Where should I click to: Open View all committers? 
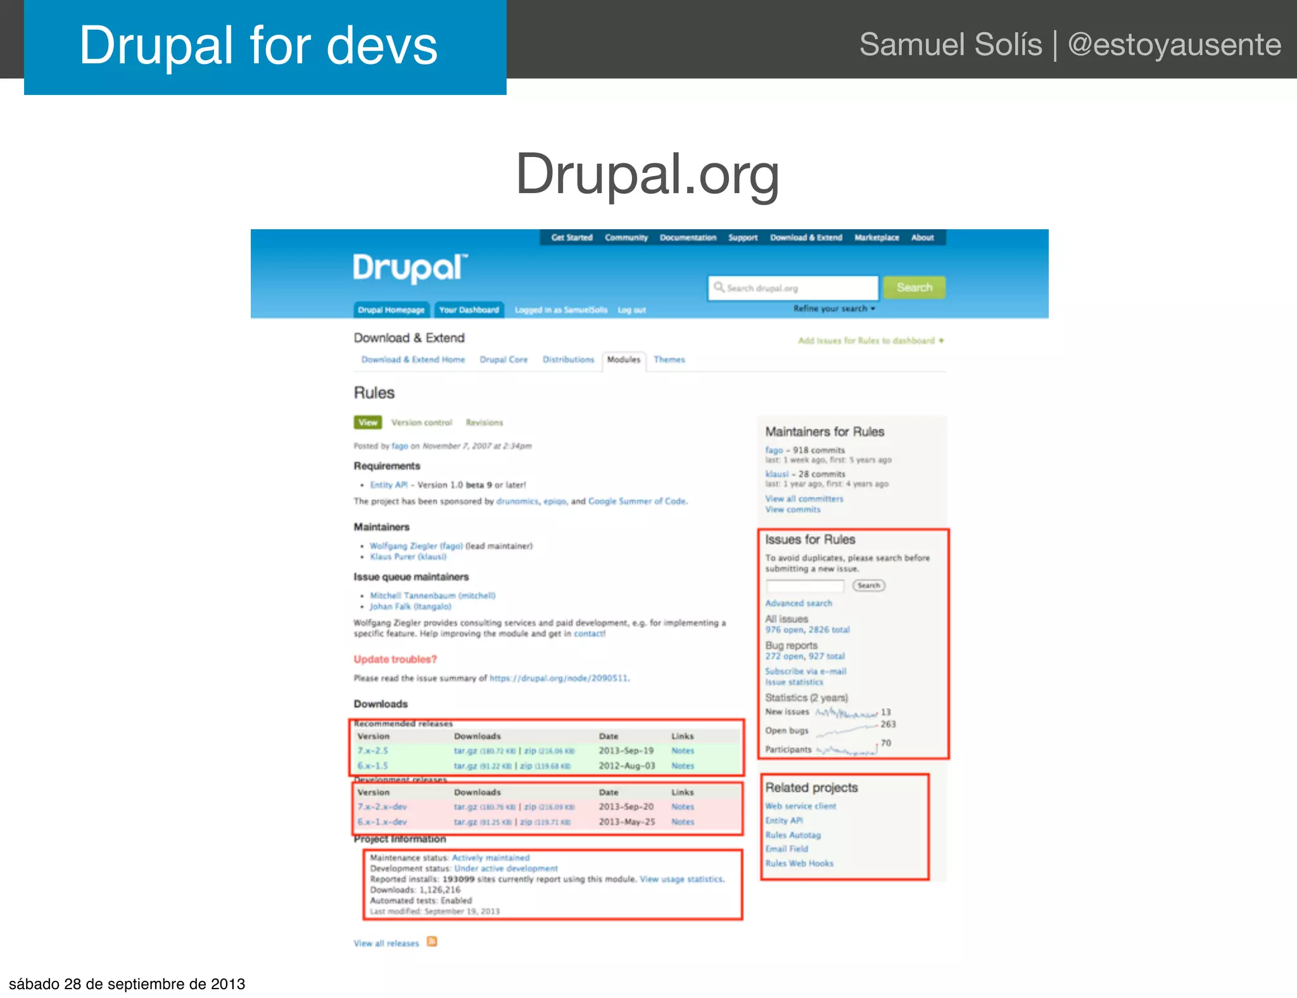click(x=804, y=499)
